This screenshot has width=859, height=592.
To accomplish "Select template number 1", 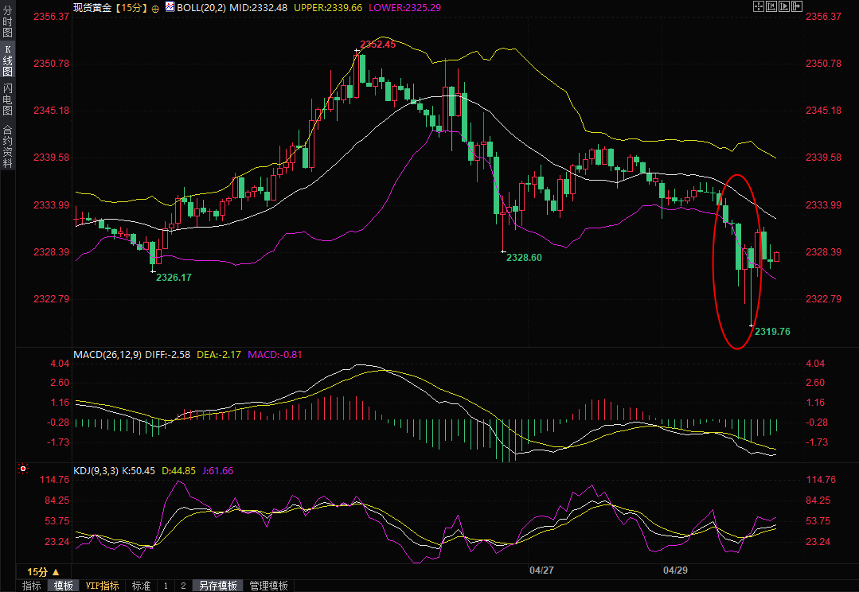I will point(166,586).
